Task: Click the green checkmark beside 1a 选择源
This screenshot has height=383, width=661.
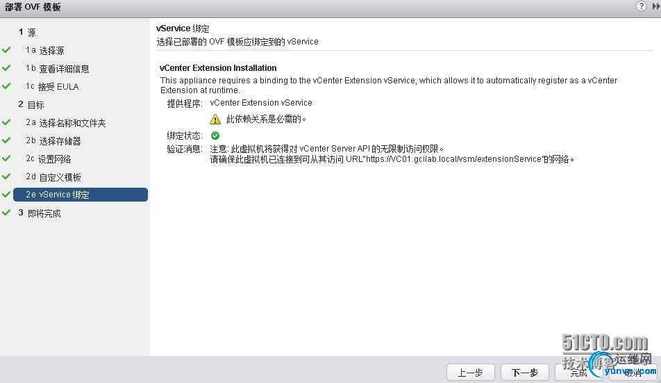Action: (x=6, y=50)
